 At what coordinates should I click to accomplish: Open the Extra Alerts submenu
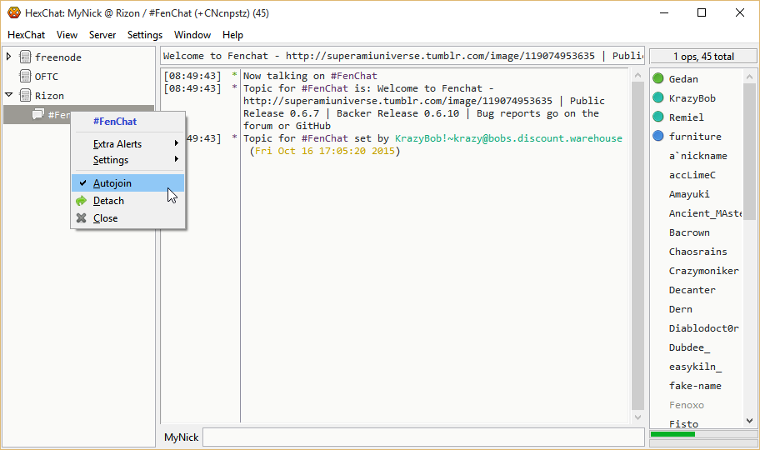coord(128,144)
